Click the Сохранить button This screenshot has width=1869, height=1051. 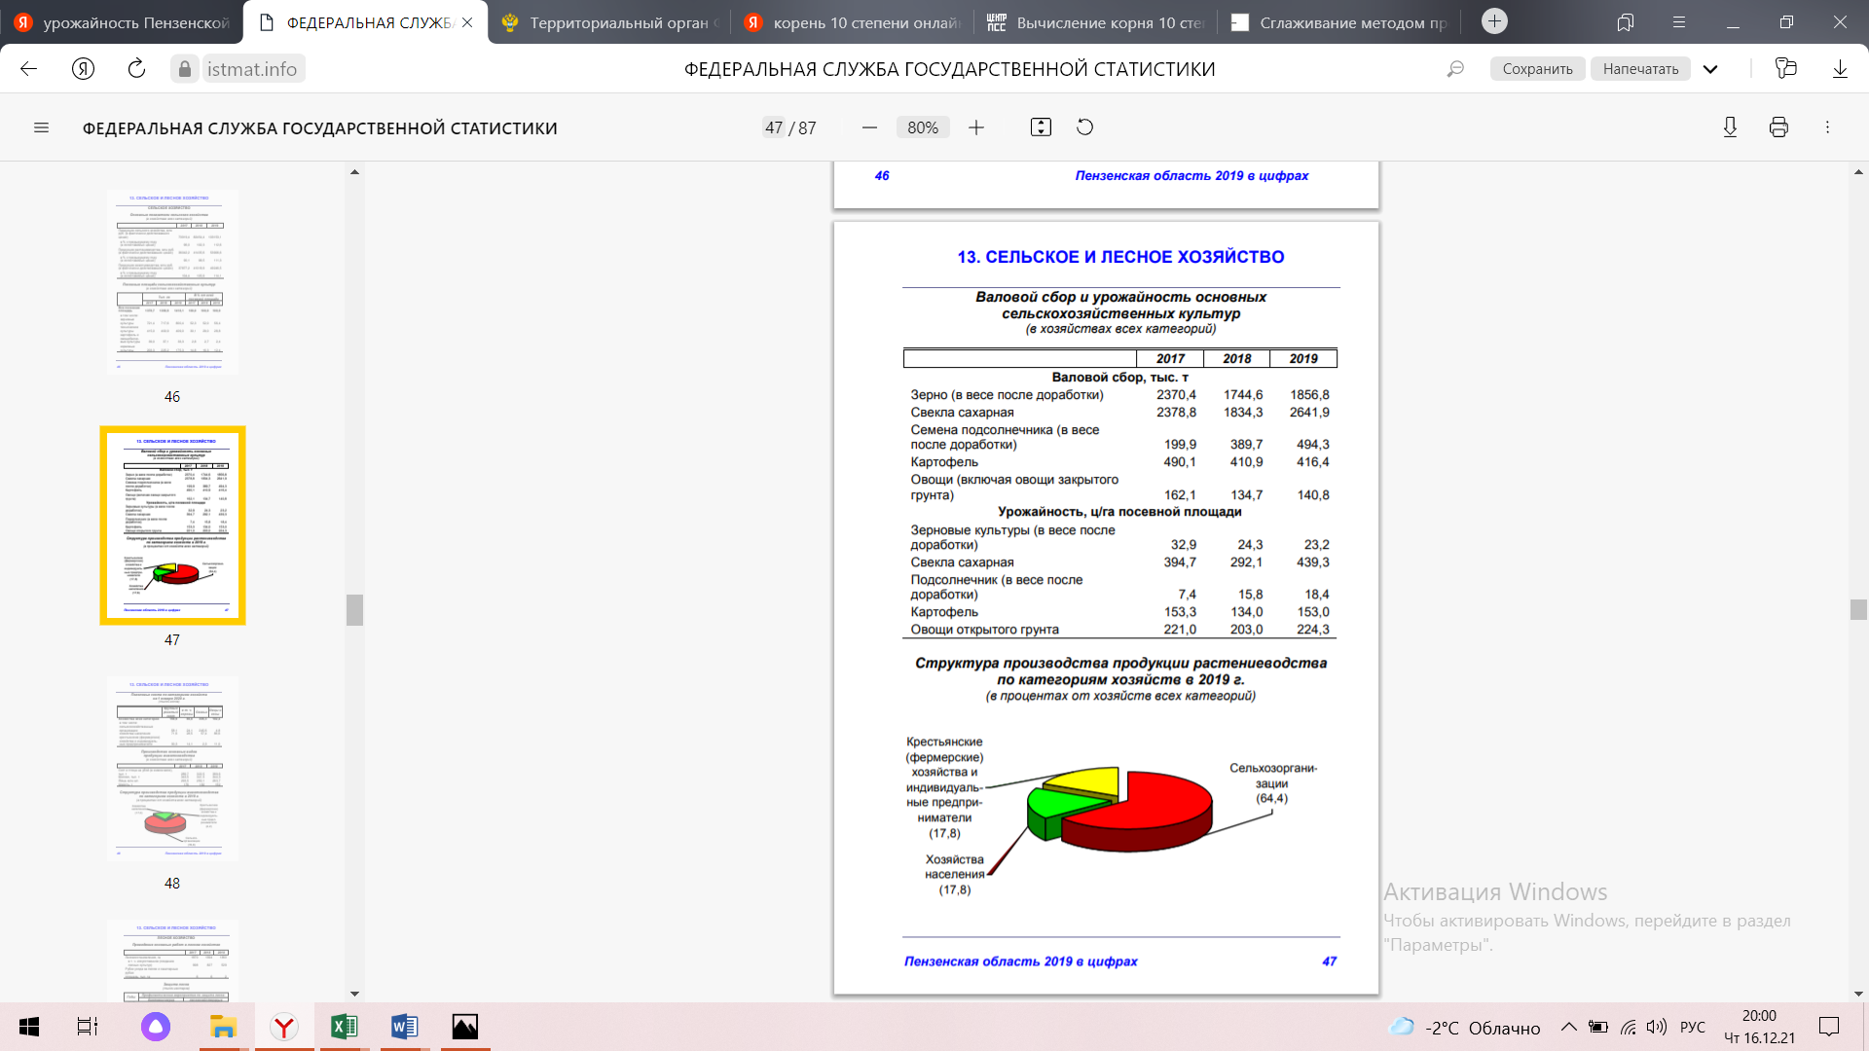tap(1537, 69)
